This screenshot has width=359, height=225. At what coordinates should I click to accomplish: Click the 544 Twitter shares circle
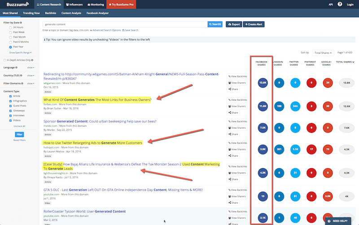(295, 106)
